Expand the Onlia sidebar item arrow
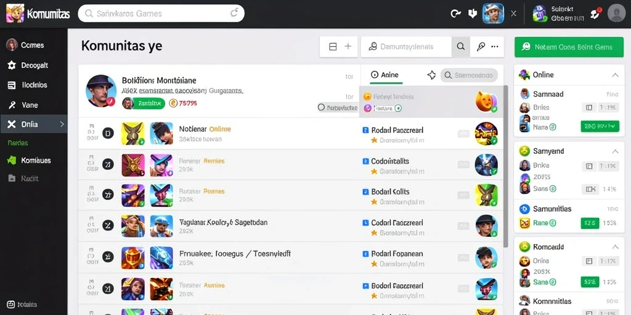The height and width of the screenshot is (315, 631). tap(62, 124)
